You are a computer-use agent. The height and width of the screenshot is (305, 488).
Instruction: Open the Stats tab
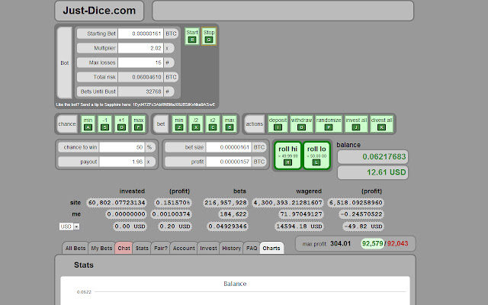tap(142, 248)
